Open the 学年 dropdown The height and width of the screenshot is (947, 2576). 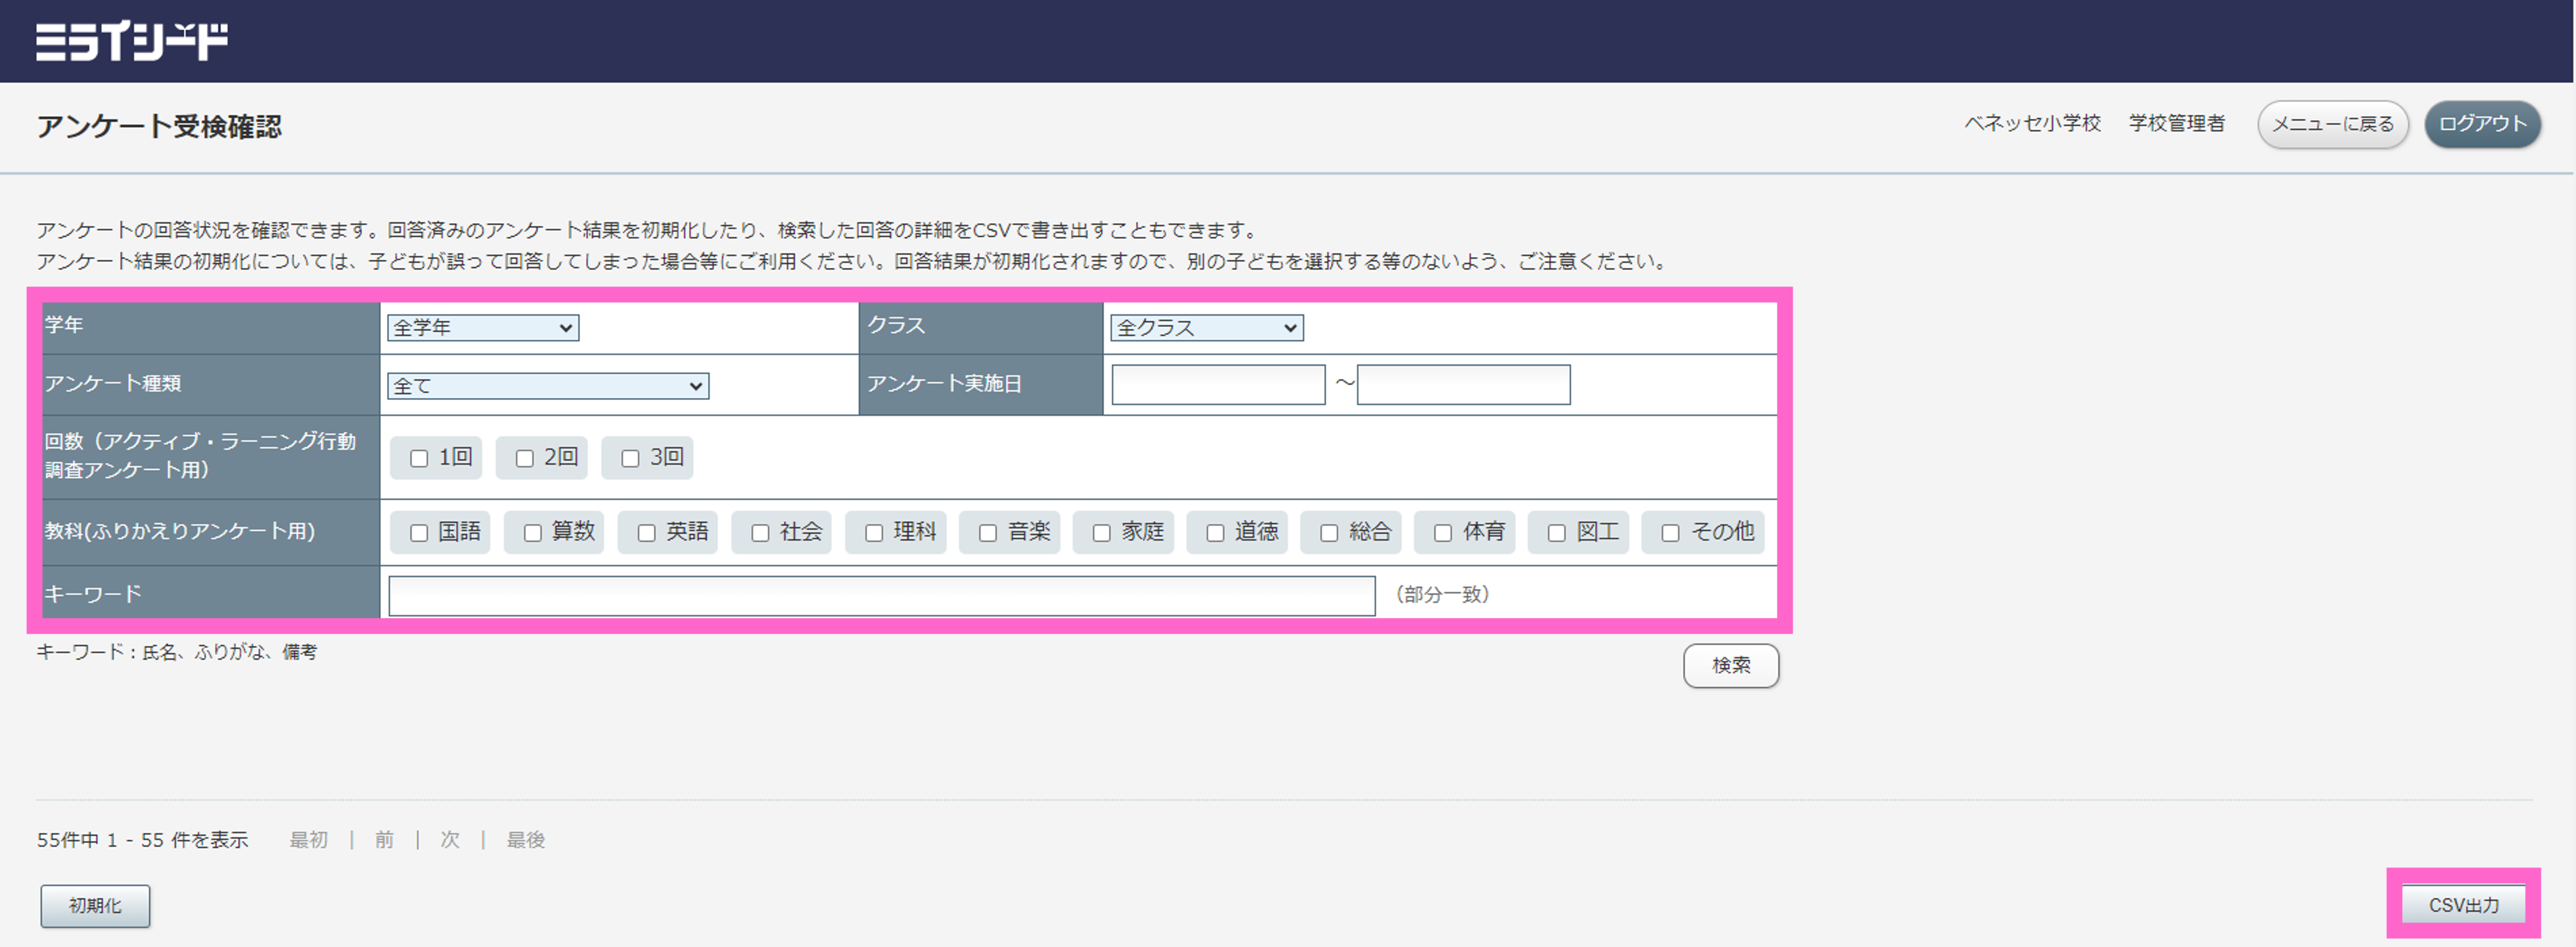pos(483,327)
